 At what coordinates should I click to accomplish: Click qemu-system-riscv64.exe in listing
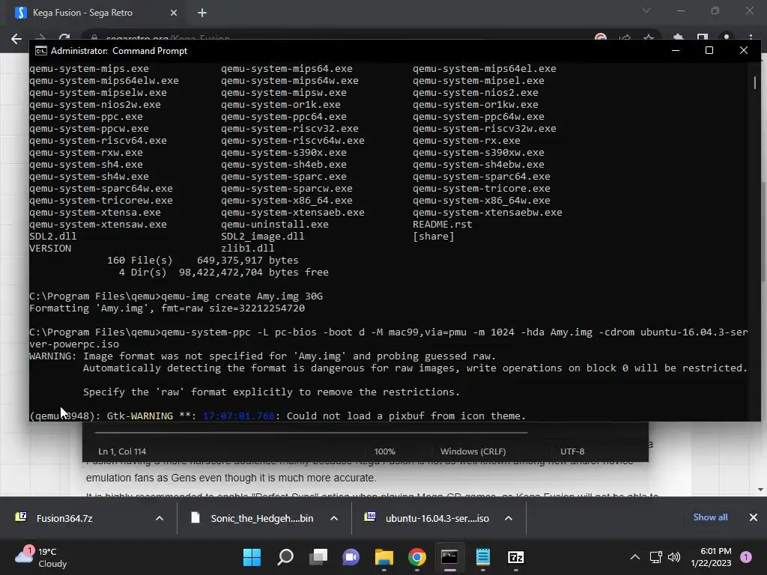98,141
